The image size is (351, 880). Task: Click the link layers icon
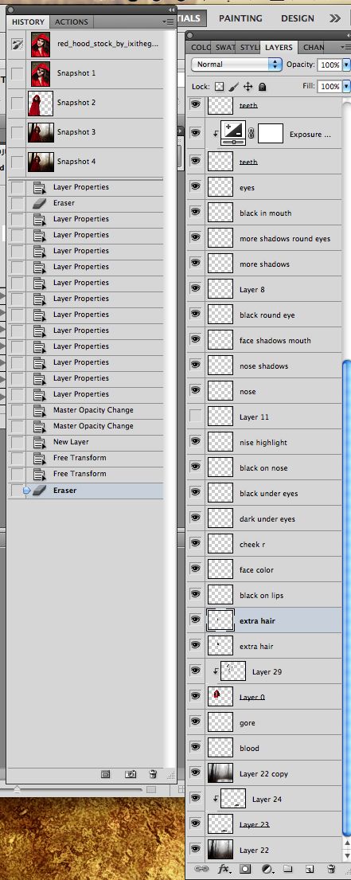201,869
